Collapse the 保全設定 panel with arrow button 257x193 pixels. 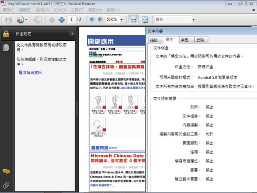[72, 33]
